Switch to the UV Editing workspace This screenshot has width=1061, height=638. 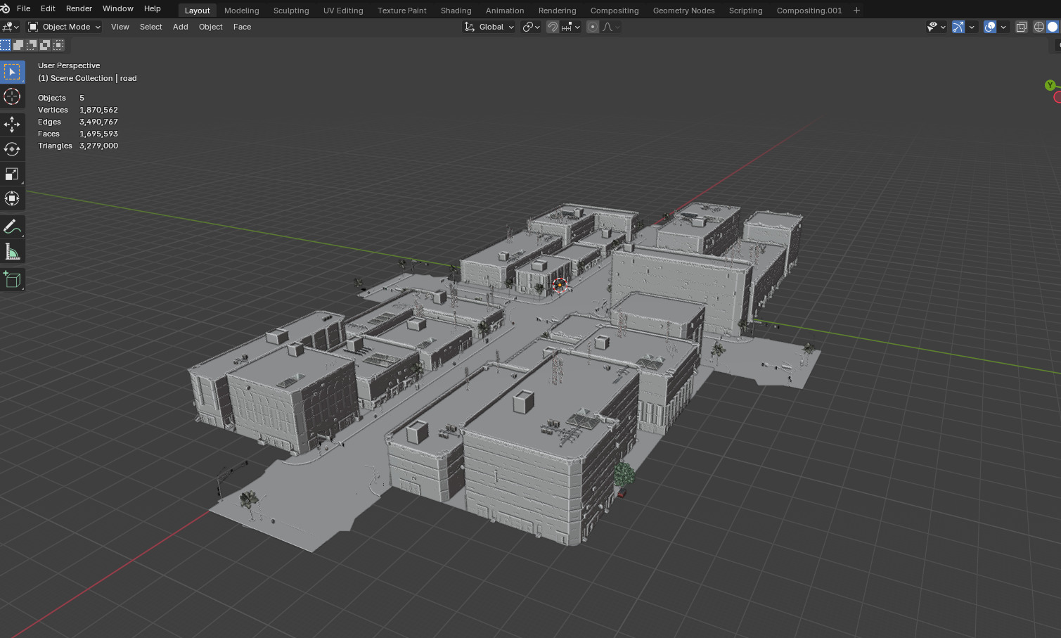point(343,11)
